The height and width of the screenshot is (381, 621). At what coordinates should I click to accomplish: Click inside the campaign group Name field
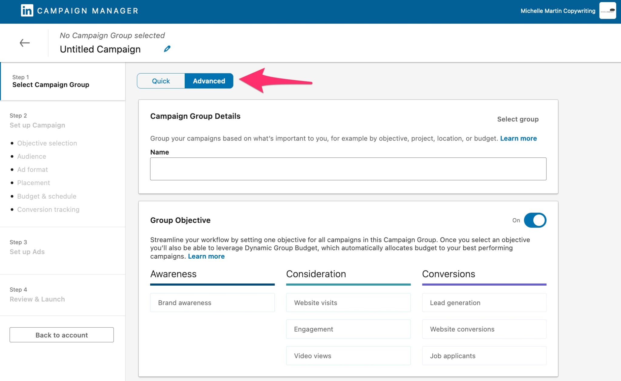(348, 169)
